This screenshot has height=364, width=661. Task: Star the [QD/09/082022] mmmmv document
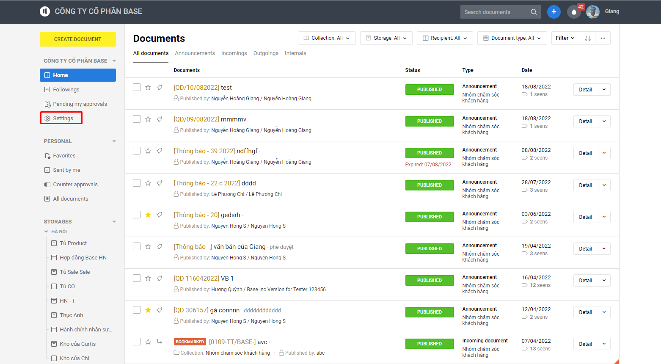click(148, 119)
